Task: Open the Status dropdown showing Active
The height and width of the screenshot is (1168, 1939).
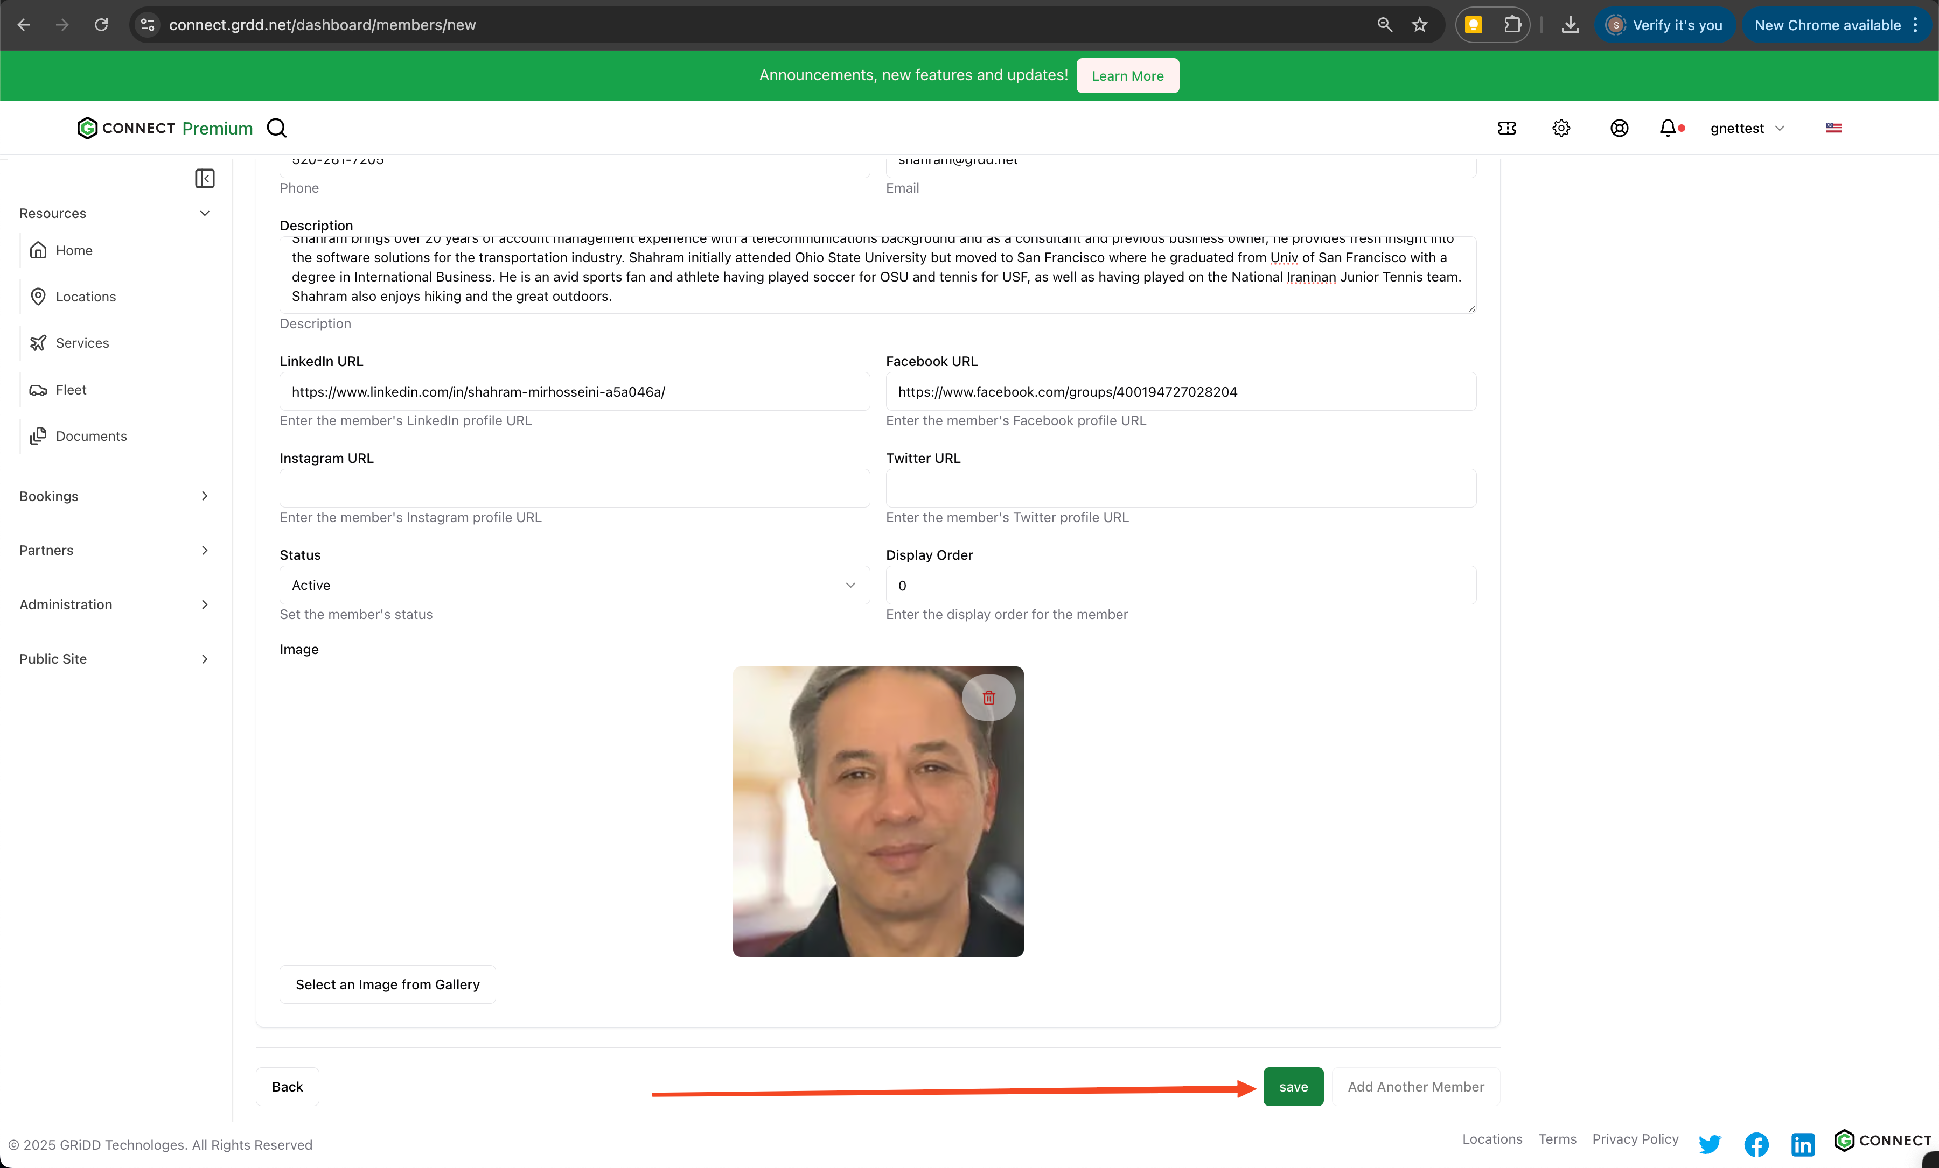Action: coord(574,585)
